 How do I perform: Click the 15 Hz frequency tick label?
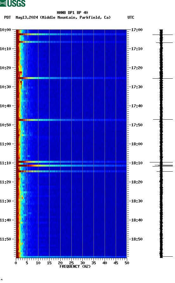[x=49, y=263]
